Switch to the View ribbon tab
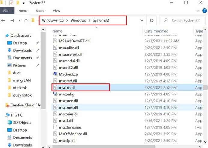Image resolution: width=208 pixels, height=148 pixels. tap(57, 11)
